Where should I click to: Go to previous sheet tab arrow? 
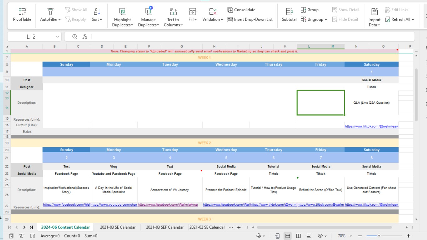(x=17, y=227)
